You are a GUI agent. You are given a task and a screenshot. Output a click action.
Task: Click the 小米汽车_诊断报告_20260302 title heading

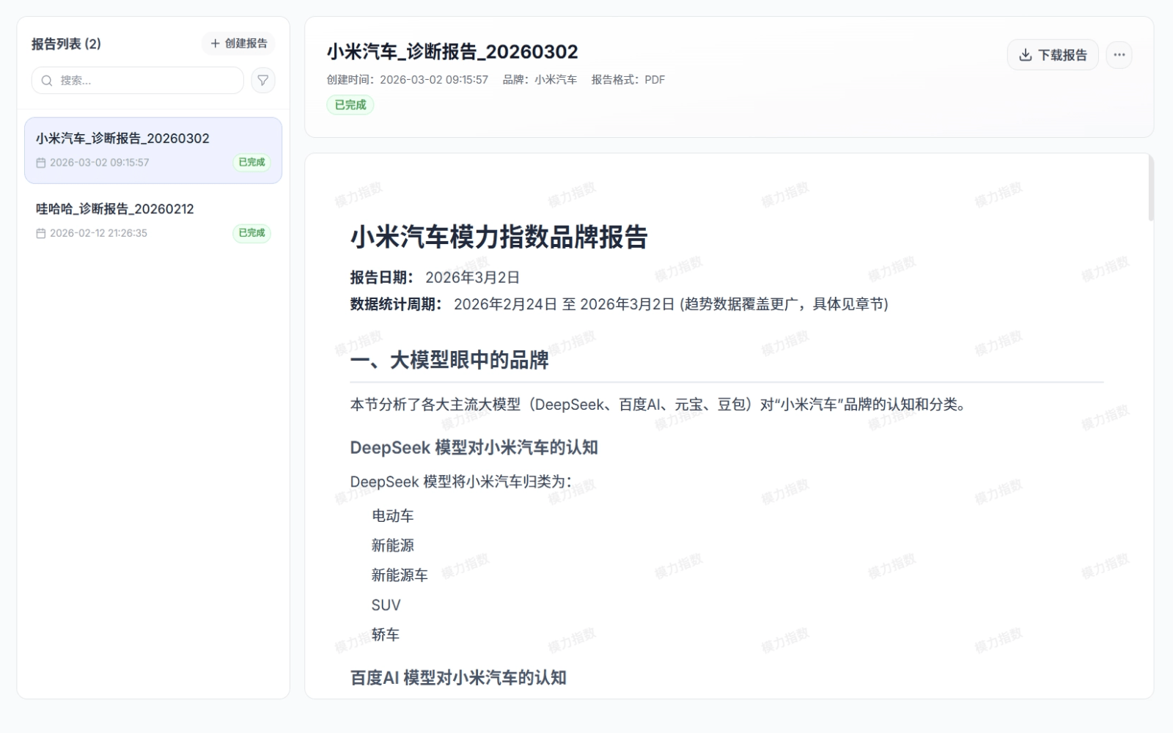click(x=452, y=51)
